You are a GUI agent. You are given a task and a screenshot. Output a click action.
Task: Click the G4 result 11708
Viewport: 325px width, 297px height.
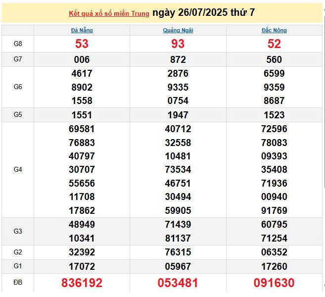(82, 197)
